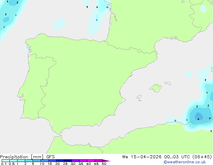Select the 45–50 mm legend color swatch
Screen dimensions: 213x165
pos(99,161)
